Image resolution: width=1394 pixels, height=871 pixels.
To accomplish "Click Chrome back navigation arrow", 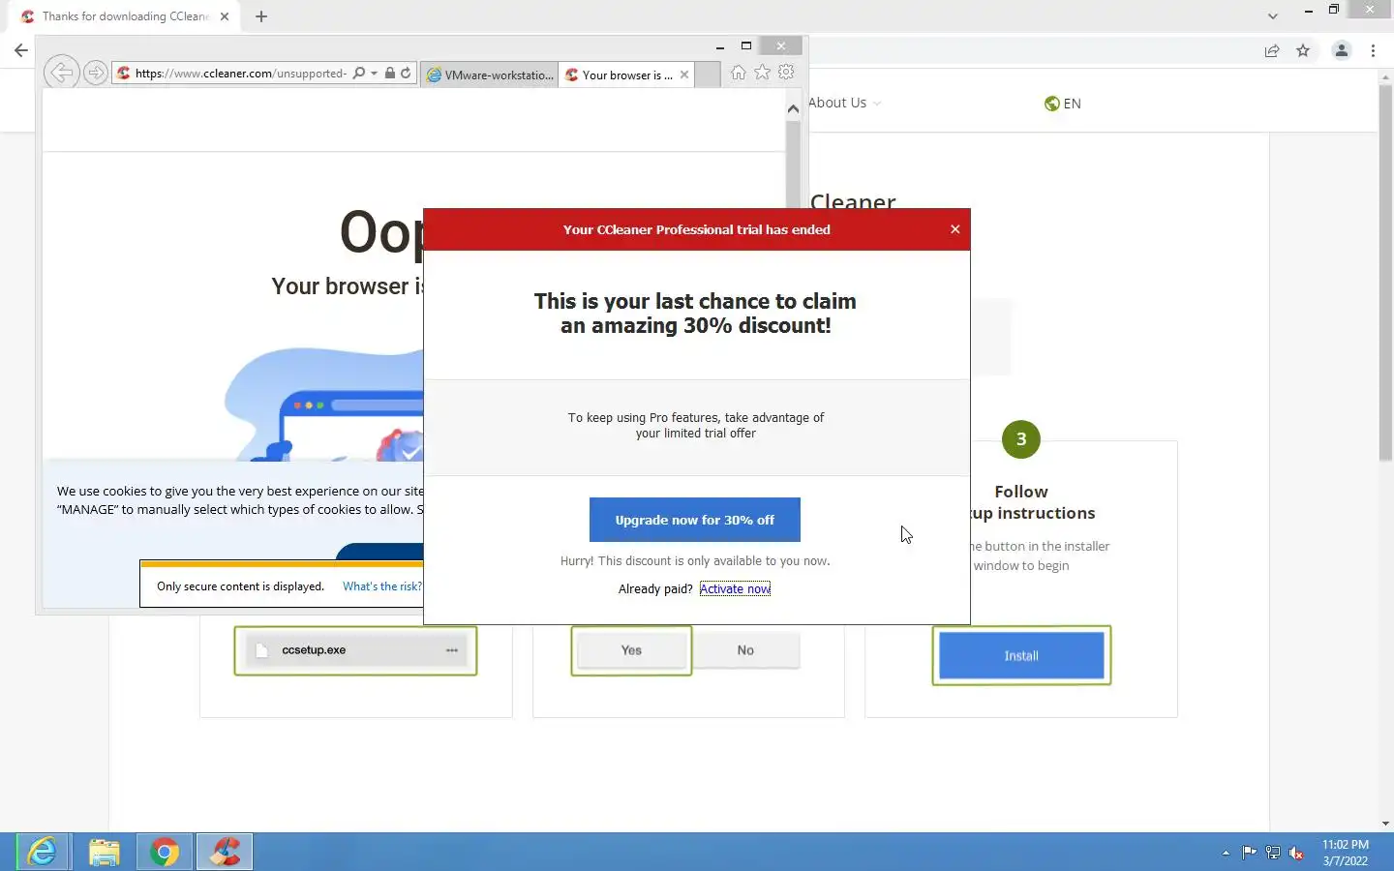I will 21,50.
